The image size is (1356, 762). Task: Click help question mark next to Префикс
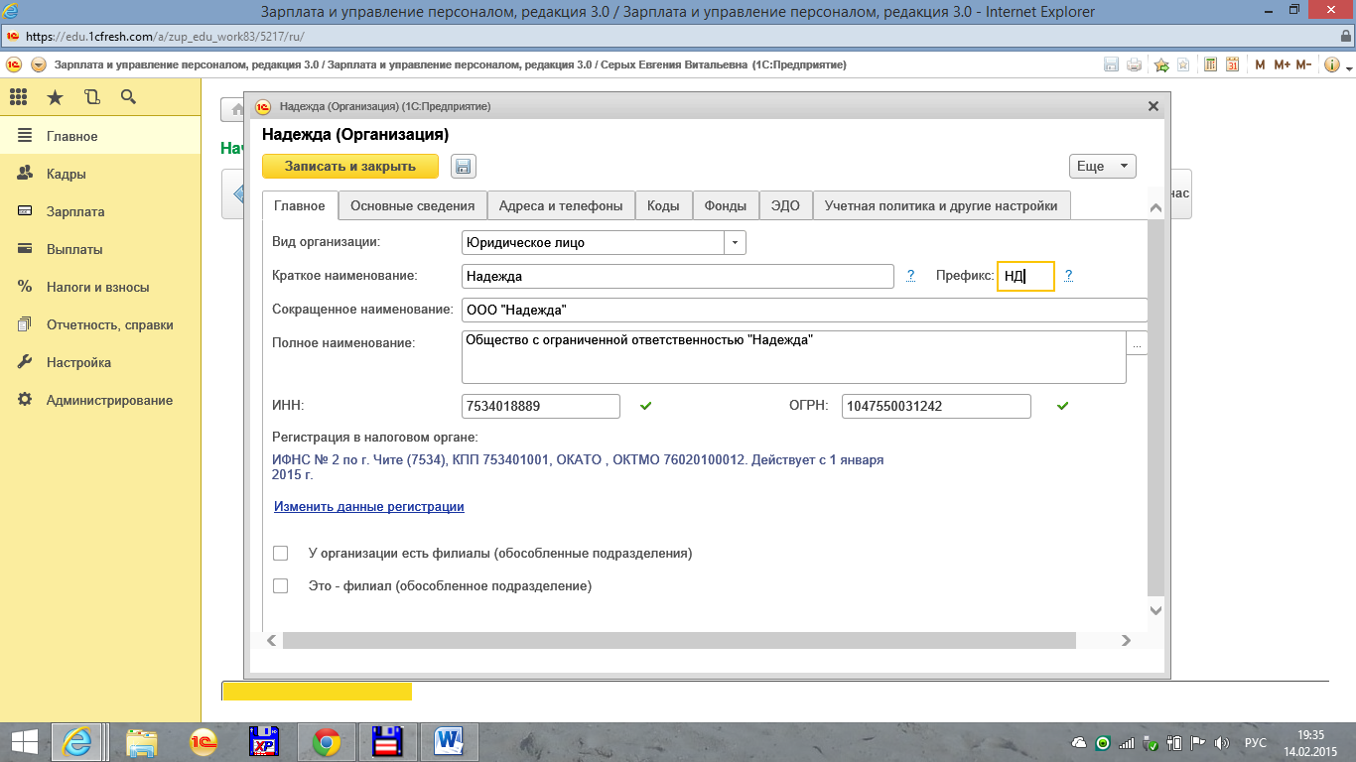(x=1068, y=276)
